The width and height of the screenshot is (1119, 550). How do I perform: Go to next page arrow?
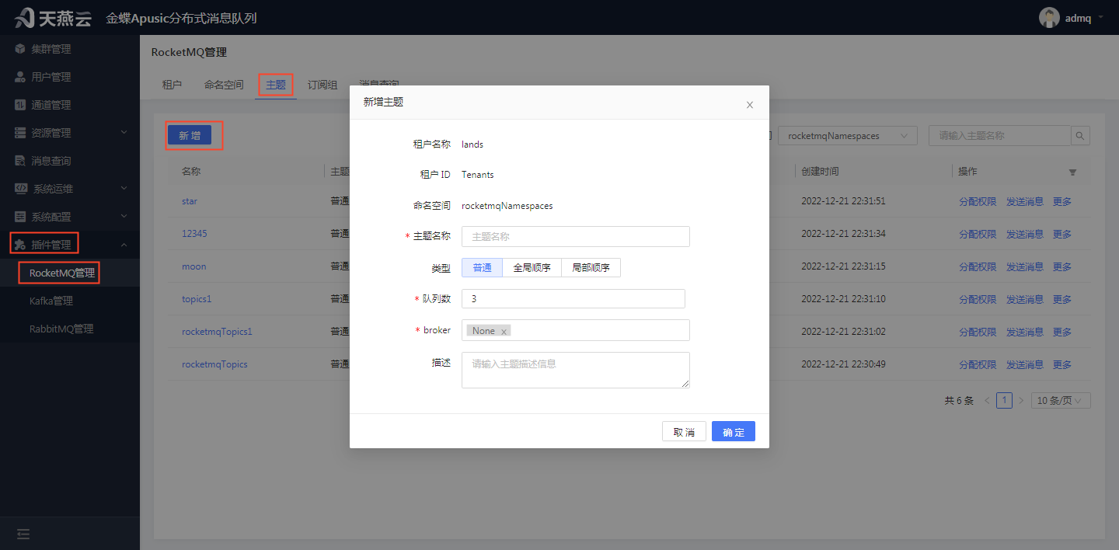pyautogui.click(x=1021, y=401)
